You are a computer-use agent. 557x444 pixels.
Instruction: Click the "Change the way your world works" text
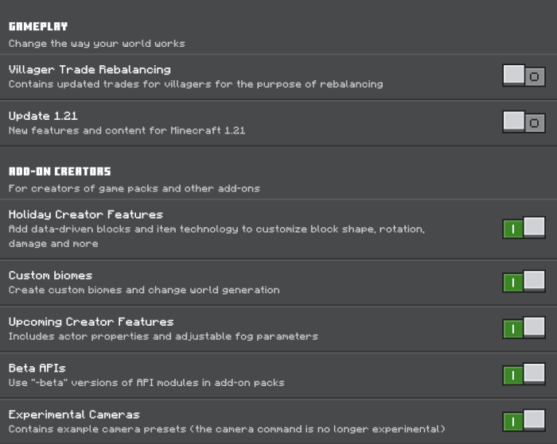click(96, 44)
